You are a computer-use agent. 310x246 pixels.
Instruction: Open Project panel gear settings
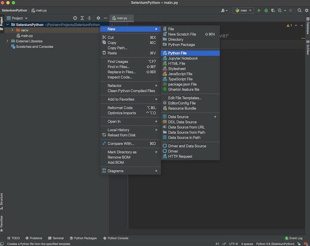98,18
